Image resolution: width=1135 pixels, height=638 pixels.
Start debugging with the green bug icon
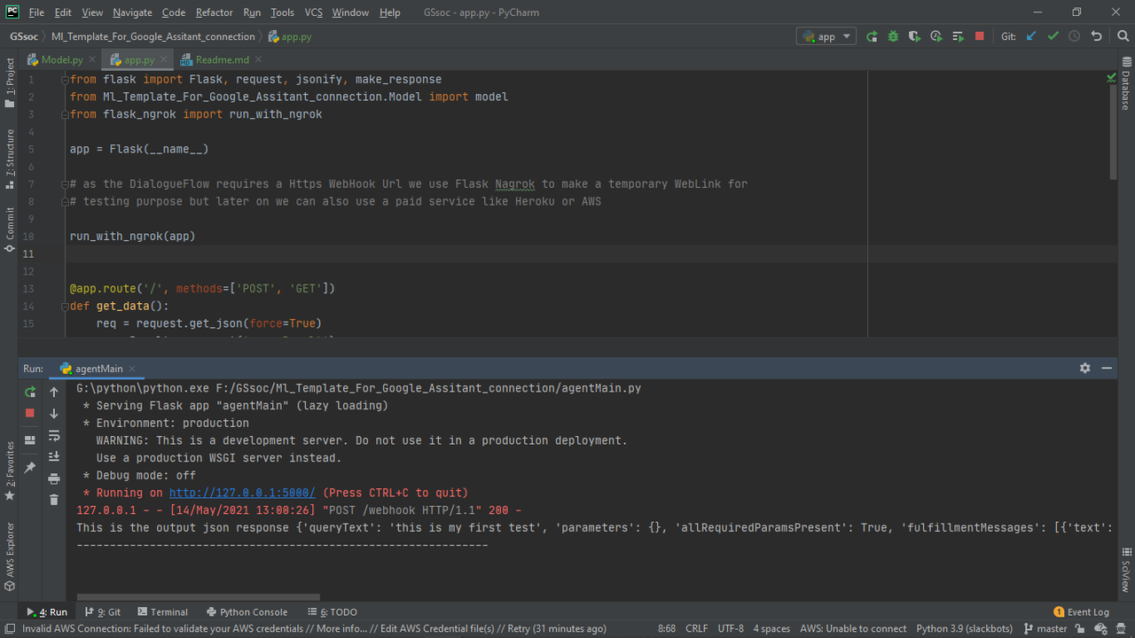click(x=893, y=36)
